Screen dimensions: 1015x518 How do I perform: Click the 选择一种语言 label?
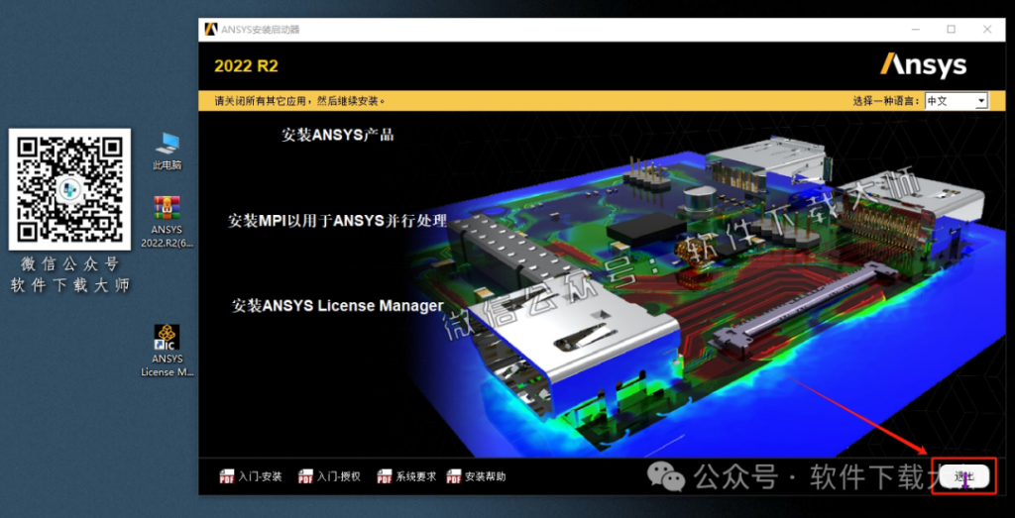[x=887, y=101]
